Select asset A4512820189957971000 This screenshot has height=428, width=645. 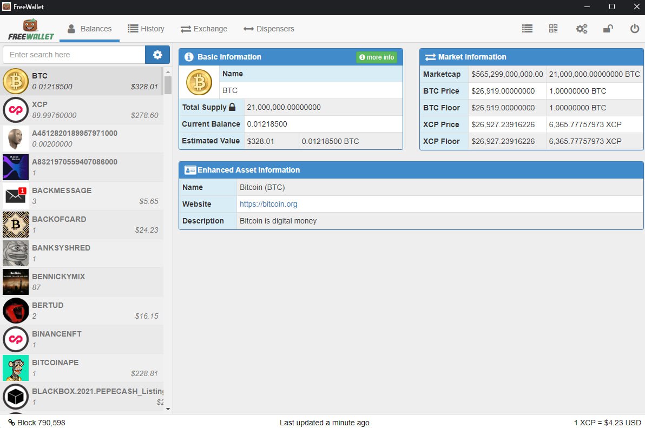[x=82, y=139]
